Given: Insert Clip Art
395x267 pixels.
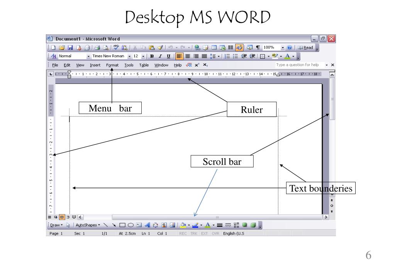Looking at the screenshot, I should pyautogui.click(x=164, y=225).
